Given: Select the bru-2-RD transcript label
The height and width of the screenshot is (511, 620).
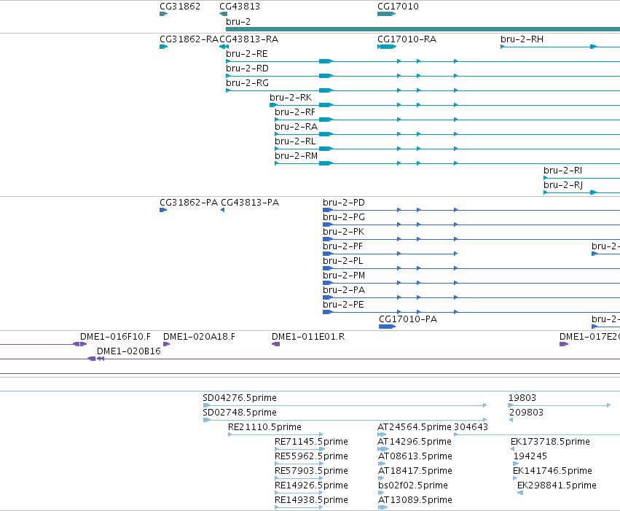Looking at the screenshot, I should point(247,69).
